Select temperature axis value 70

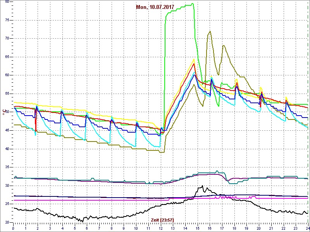click(7, 38)
